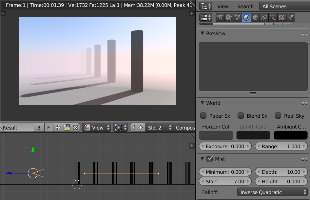
Task: Click the F button to make Result image fake user
Action: pos(48,128)
